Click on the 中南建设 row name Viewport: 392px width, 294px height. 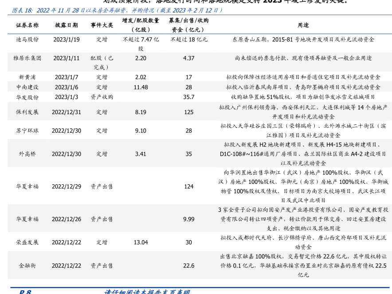(x=27, y=87)
